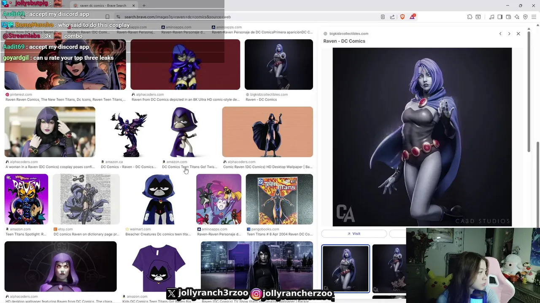The height and width of the screenshot is (303, 540).
Task: Open reader mode from the address bar
Action: click(x=383, y=17)
